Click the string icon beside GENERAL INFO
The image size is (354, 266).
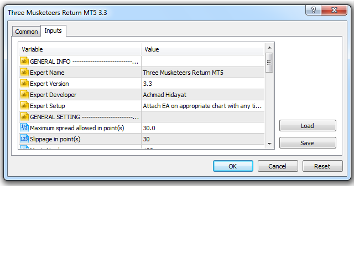24,62
